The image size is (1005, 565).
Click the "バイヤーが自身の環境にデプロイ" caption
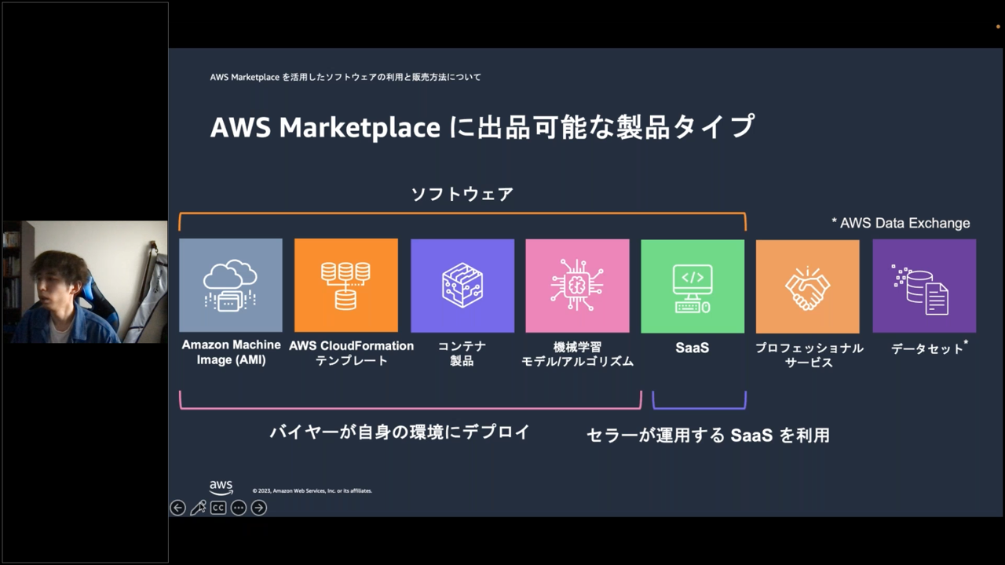pos(400,432)
